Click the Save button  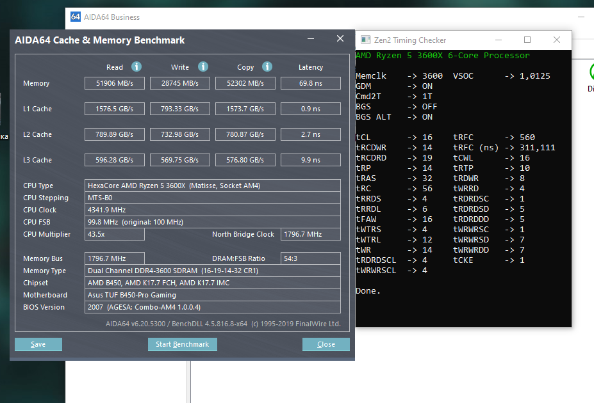[38, 344]
